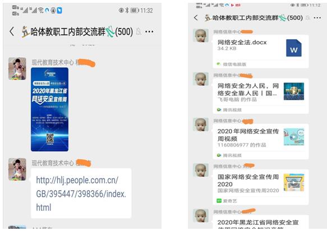Tap baby avatar beside 国家网络安全宣传周 card

(x=201, y=170)
